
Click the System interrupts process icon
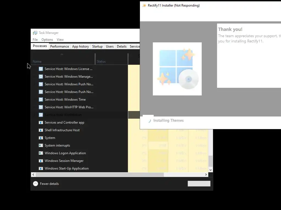[41, 145]
